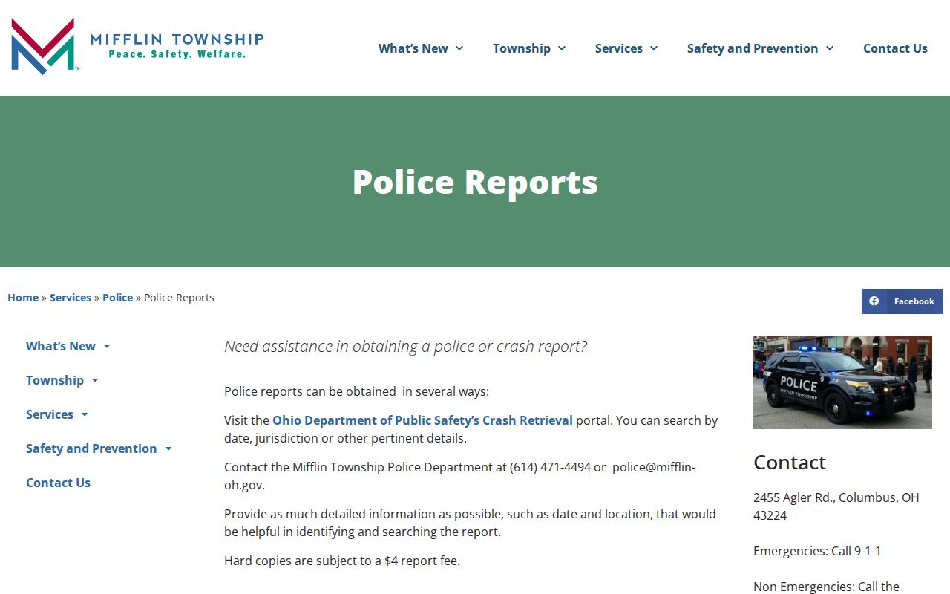
Task: Open Services in top navigation
Action: [619, 48]
